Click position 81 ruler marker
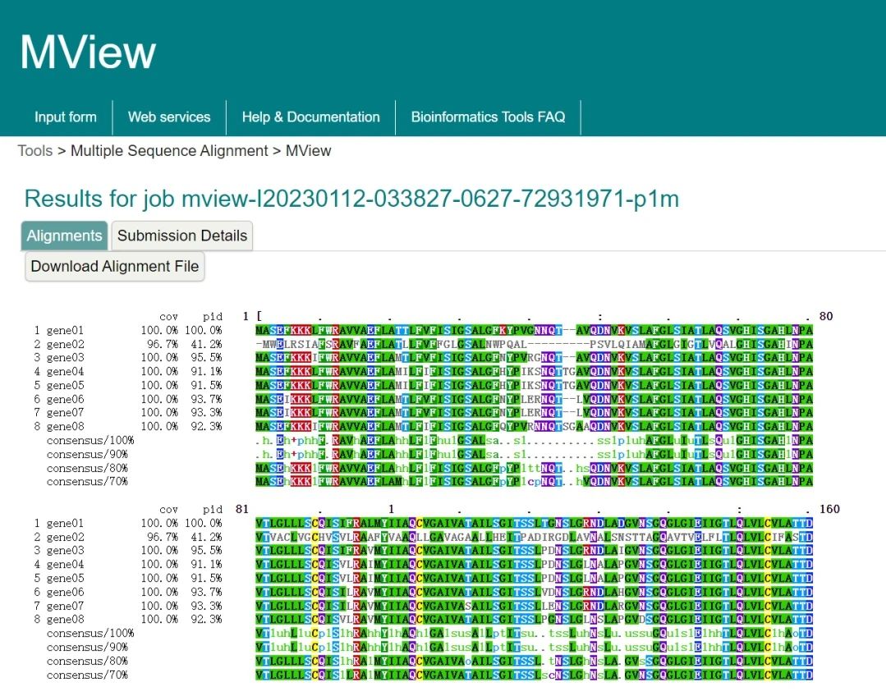The image size is (886, 691). point(242,509)
